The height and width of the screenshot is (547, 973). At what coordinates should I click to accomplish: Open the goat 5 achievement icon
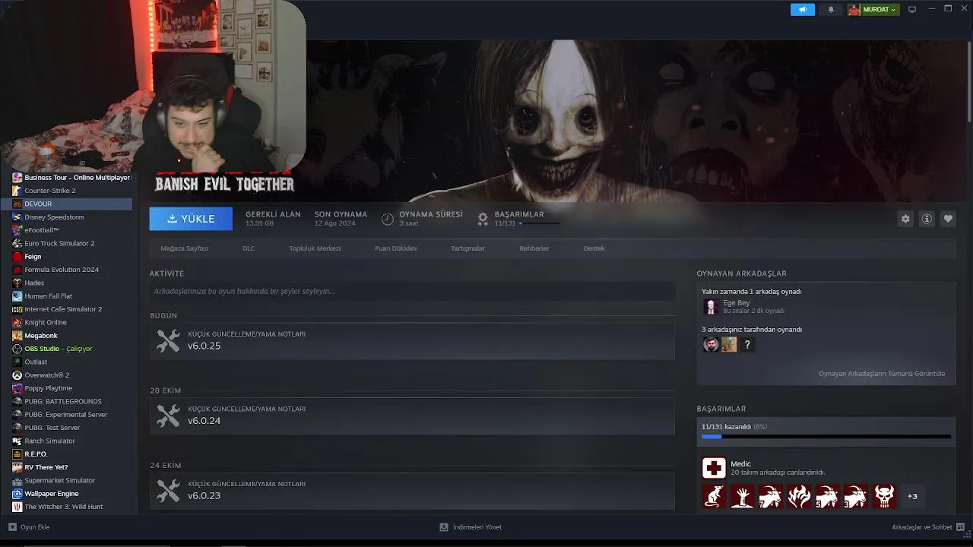click(827, 497)
